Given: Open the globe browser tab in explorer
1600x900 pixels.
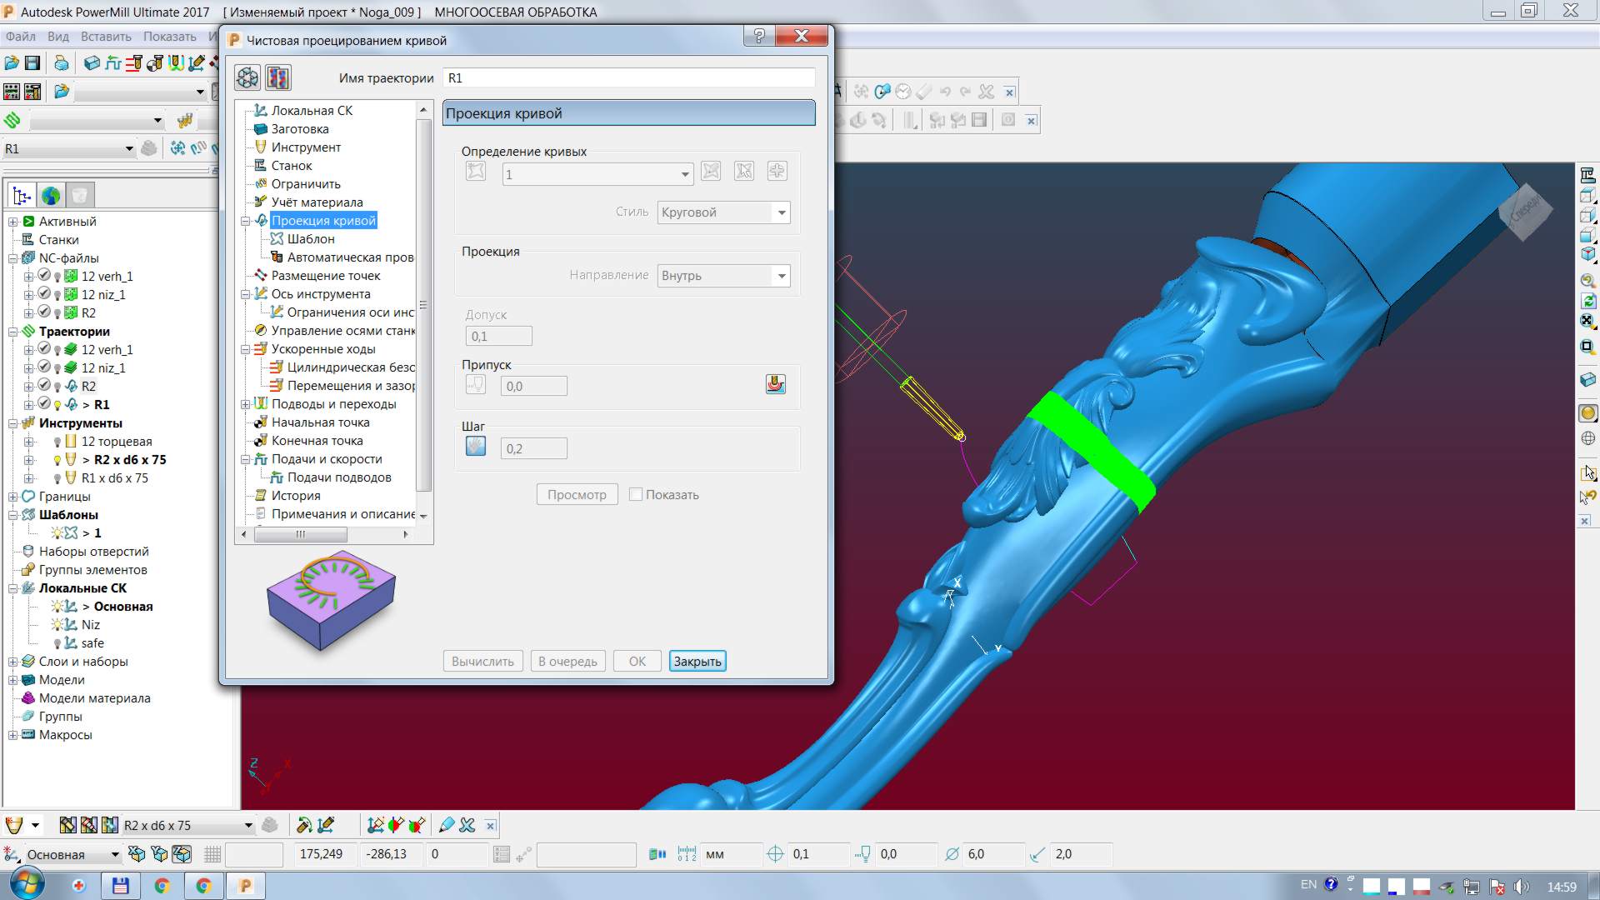Looking at the screenshot, I should [x=51, y=196].
